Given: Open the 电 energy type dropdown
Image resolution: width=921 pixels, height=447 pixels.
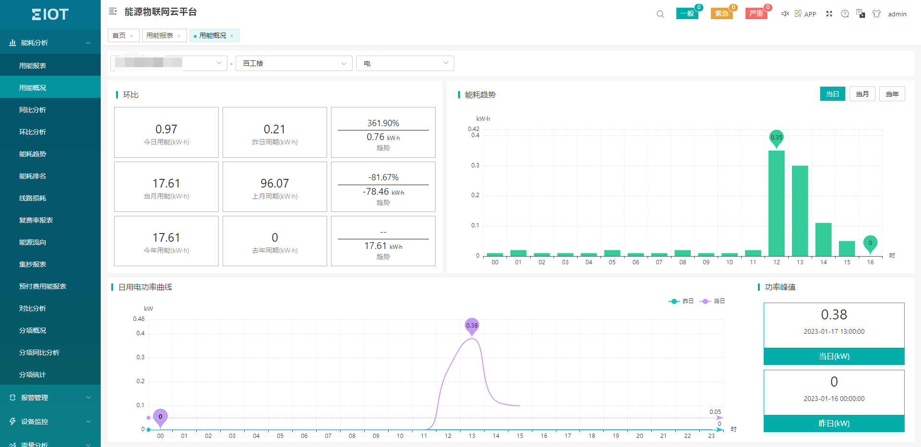Looking at the screenshot, I should (405, 63).
